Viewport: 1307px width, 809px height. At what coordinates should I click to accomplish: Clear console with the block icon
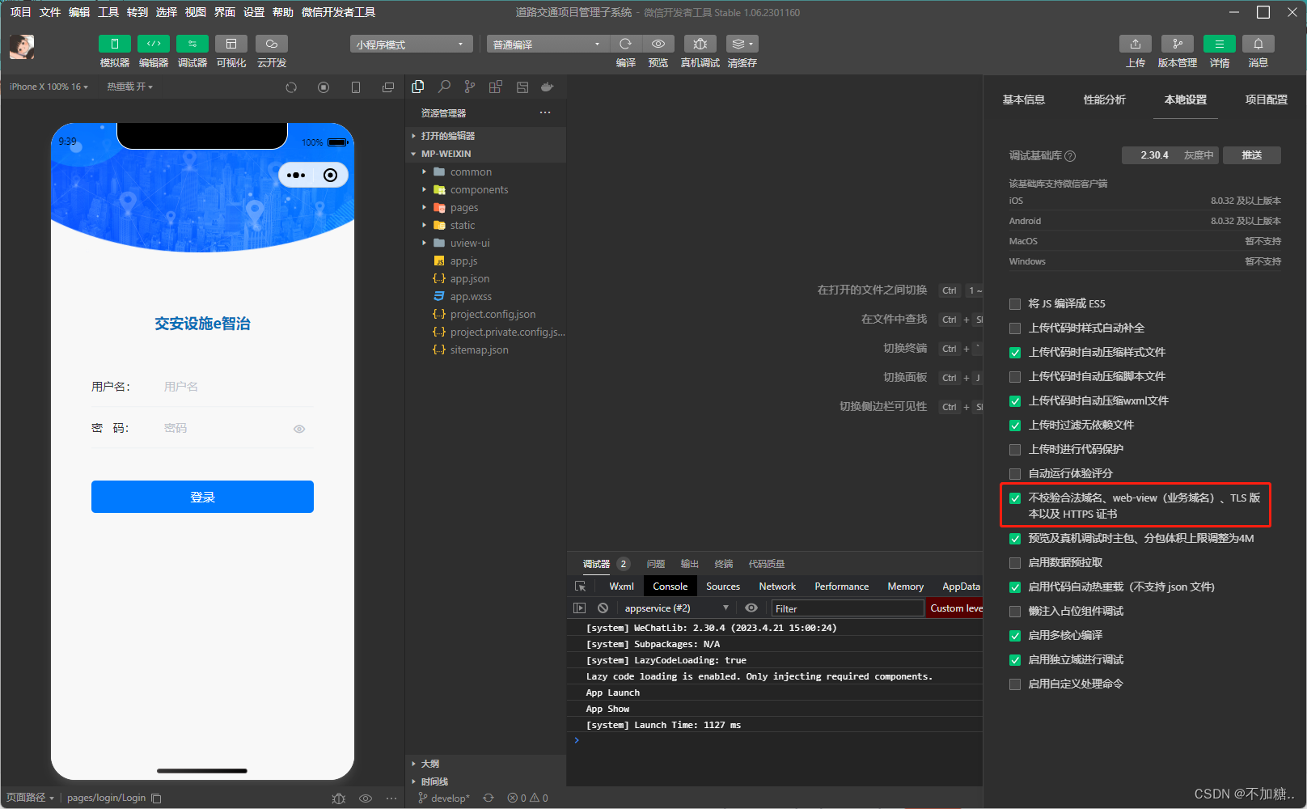[x=603, y=608]
